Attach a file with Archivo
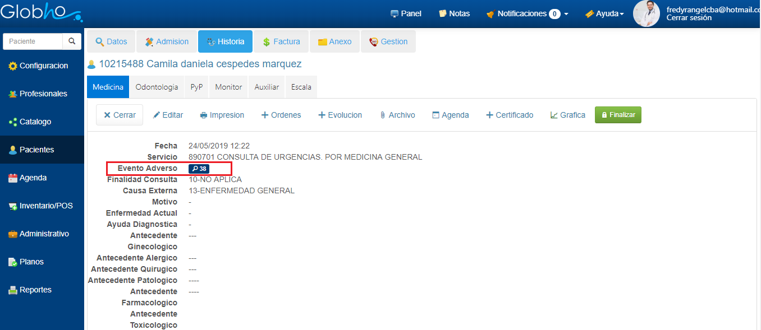 click(397, 115)
